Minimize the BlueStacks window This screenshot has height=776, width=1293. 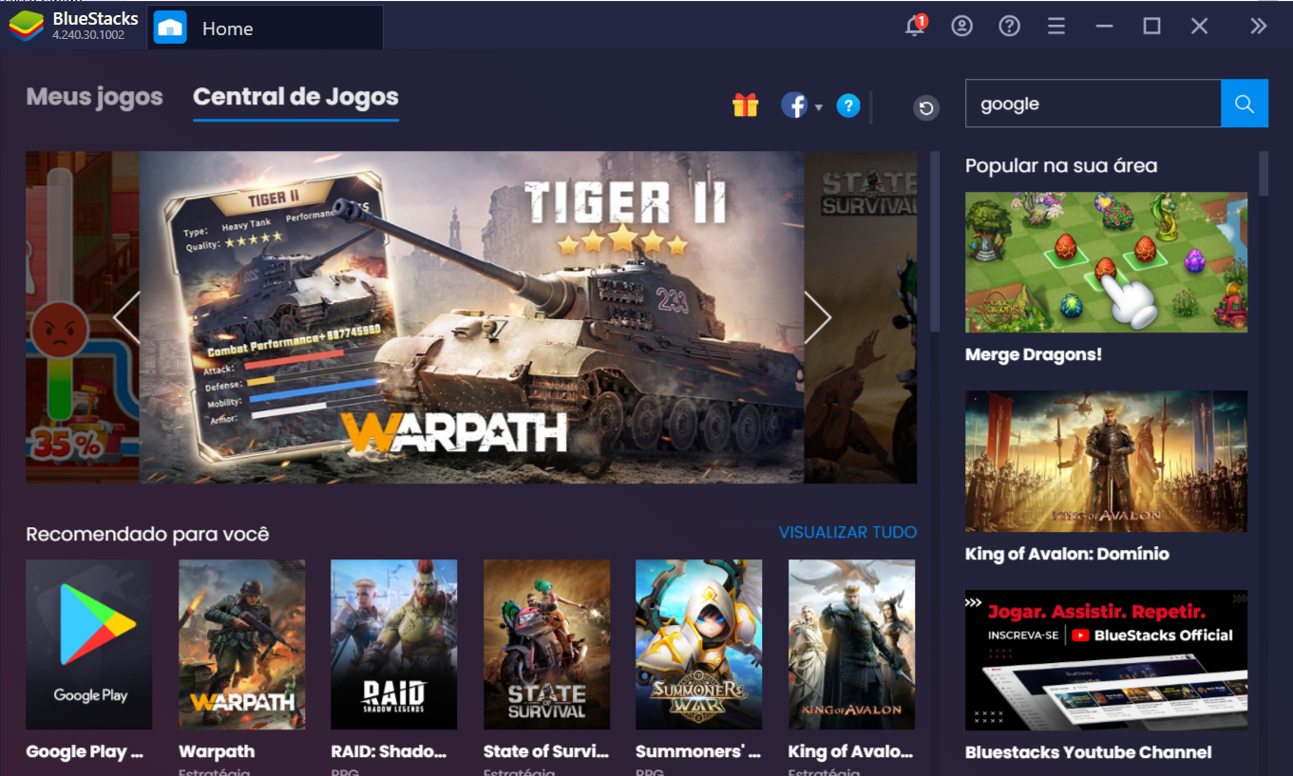(x=1104, y=27)
